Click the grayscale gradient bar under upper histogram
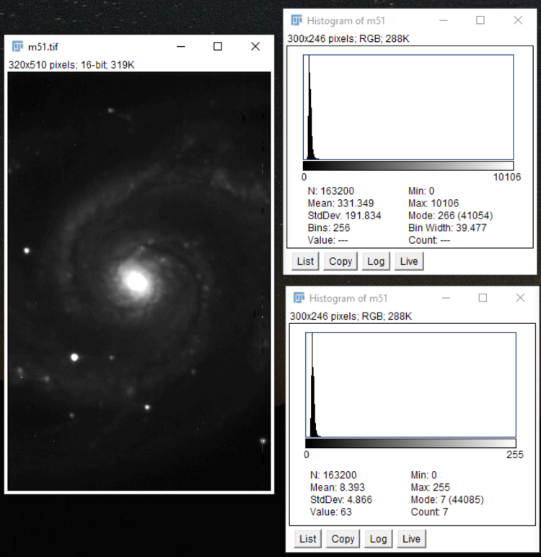The image size is (541, 557). tap(408, 165)
